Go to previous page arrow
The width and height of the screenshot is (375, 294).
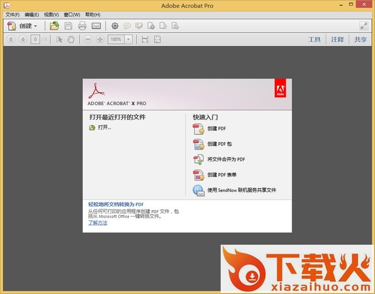click(11, 39)
